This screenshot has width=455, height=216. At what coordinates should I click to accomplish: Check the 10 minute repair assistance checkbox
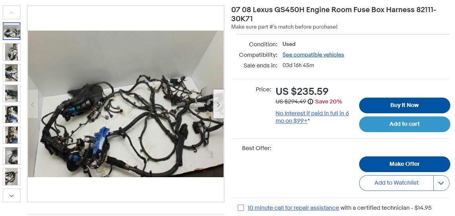(x=241, y=208)
